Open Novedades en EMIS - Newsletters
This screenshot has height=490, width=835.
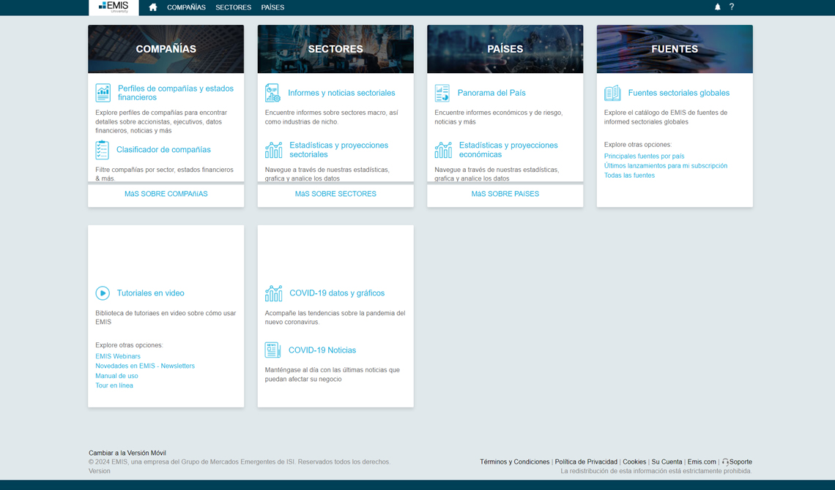145,366
